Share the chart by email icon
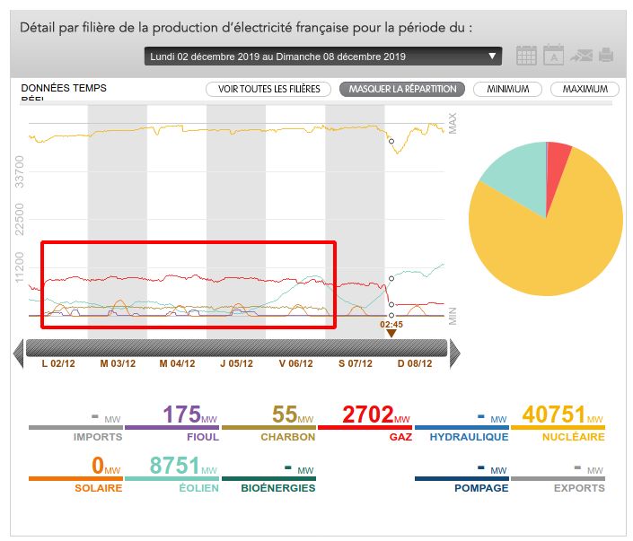 (x=581, y=56)
